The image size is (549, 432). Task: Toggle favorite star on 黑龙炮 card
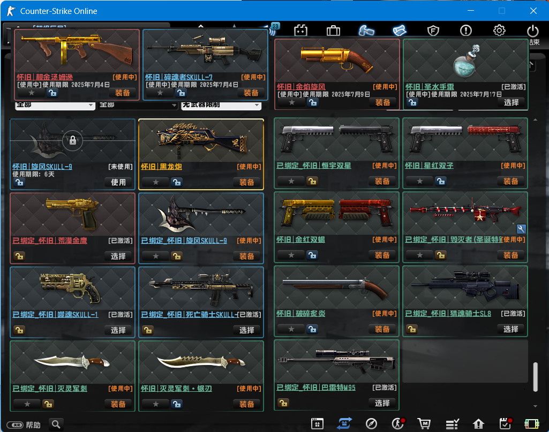tap(156, 182)
